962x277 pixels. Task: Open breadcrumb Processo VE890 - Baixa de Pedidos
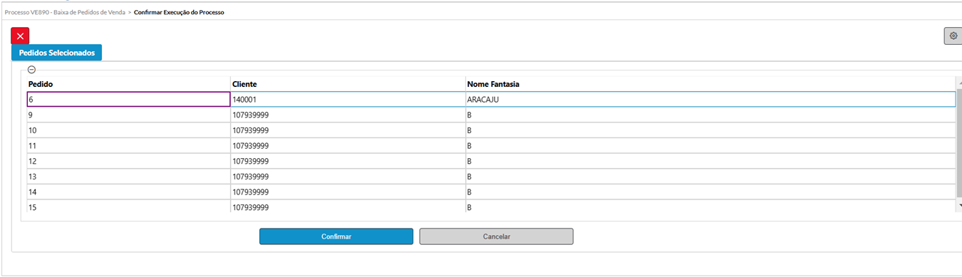[65, 12]
